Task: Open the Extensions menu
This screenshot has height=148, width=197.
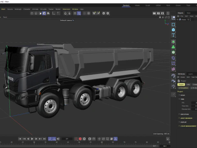Action: click(x=66, y=9)
